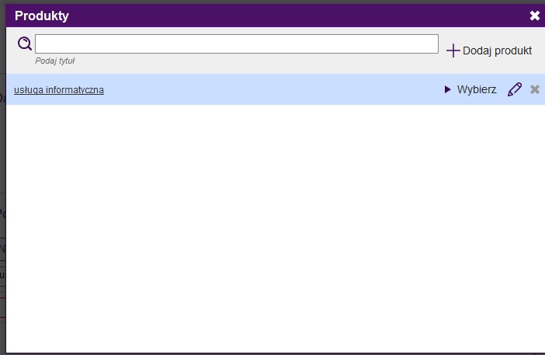The image size is (545, 355).
Task: Close the Produkty dialog with white X
Action: click(534, 16)
